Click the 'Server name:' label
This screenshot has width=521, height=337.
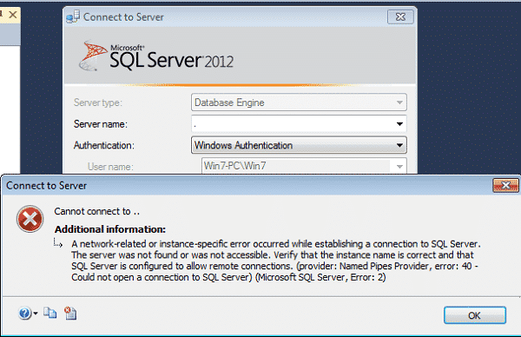click(x=101, y=124)
